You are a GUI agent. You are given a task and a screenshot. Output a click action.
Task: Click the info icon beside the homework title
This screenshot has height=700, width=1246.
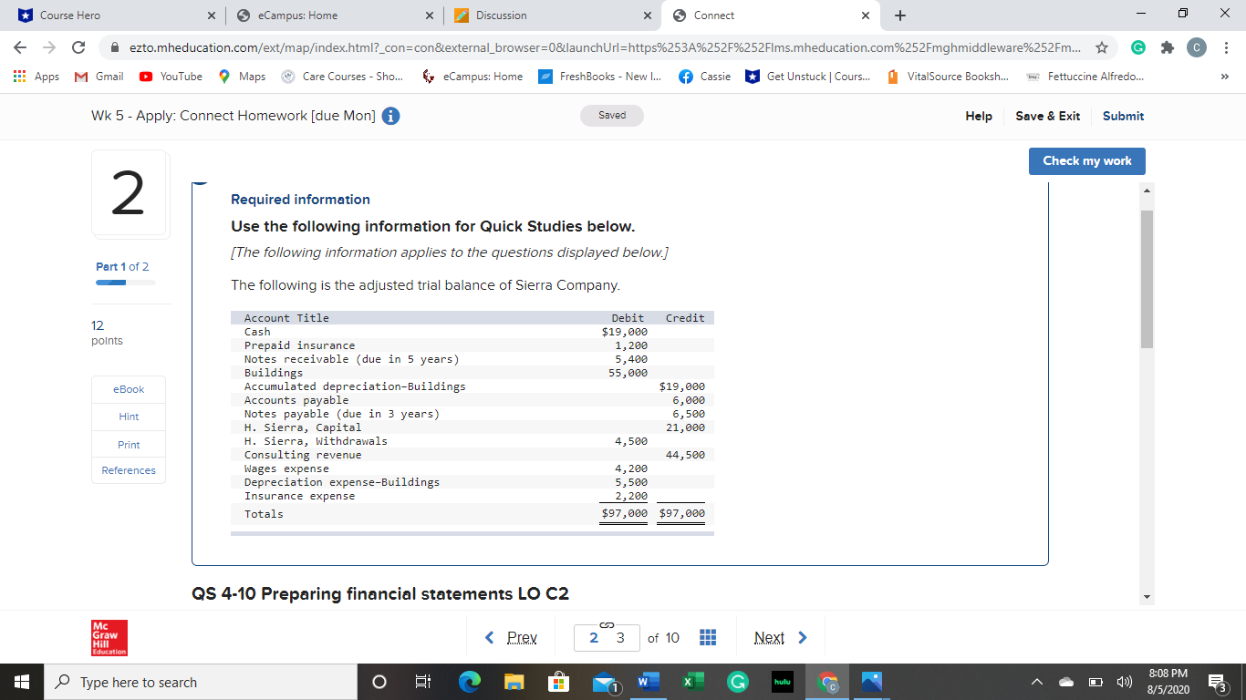tap(390, 116)
